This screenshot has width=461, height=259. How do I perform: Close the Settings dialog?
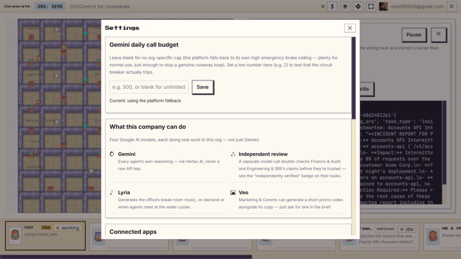coord(350,28)
